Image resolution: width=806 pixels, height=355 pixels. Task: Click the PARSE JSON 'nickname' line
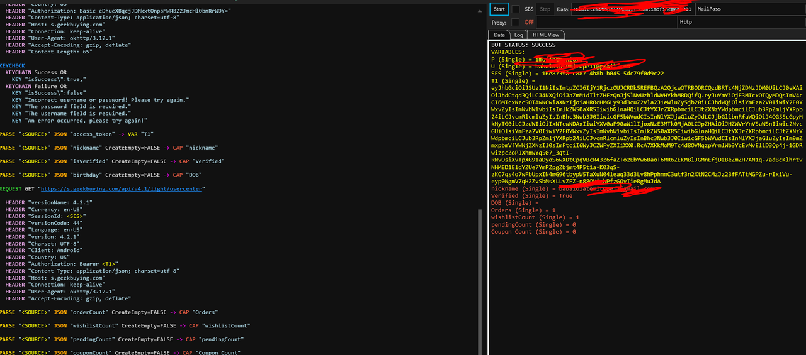pos(108,148)
